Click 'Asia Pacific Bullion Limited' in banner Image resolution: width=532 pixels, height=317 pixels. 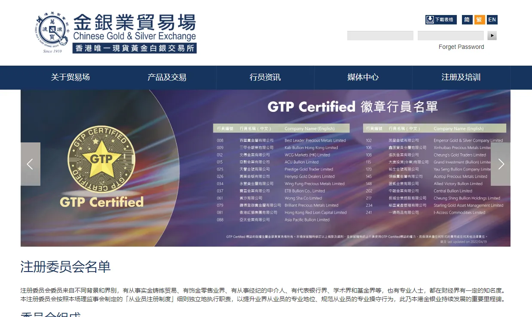point(307,220)
